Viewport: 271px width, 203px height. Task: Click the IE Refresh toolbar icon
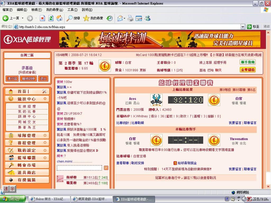[x=51, y=18]
